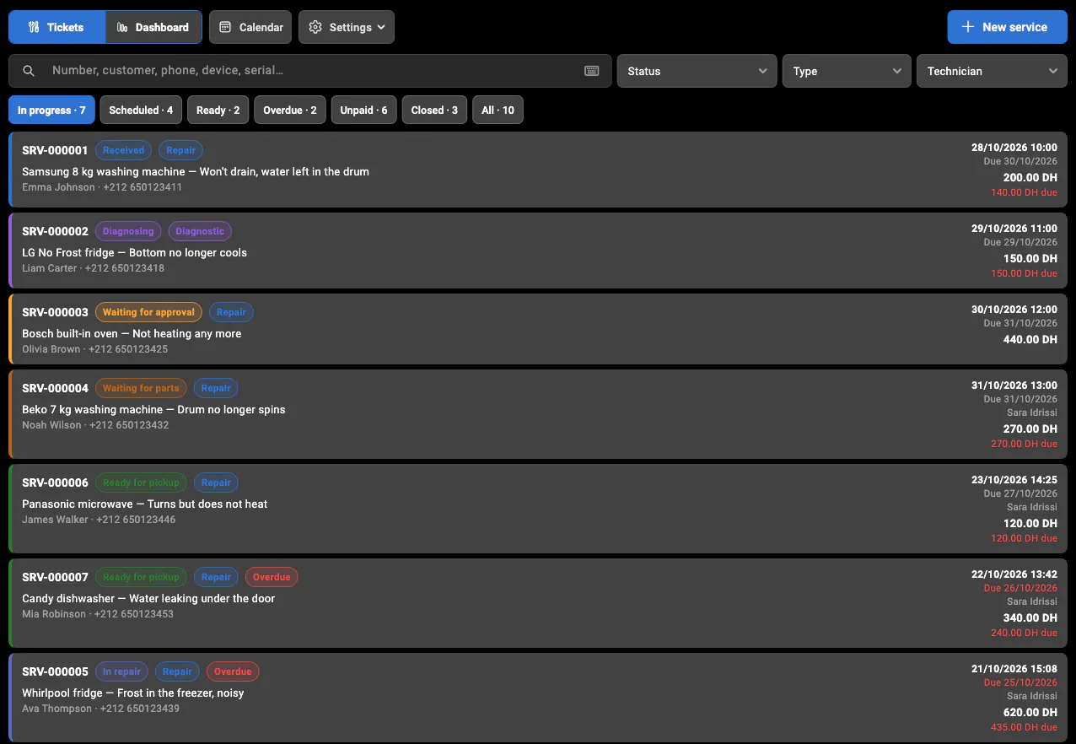Select the Scheduled · 4 filter
The image size is (1076, 744).
141,110
